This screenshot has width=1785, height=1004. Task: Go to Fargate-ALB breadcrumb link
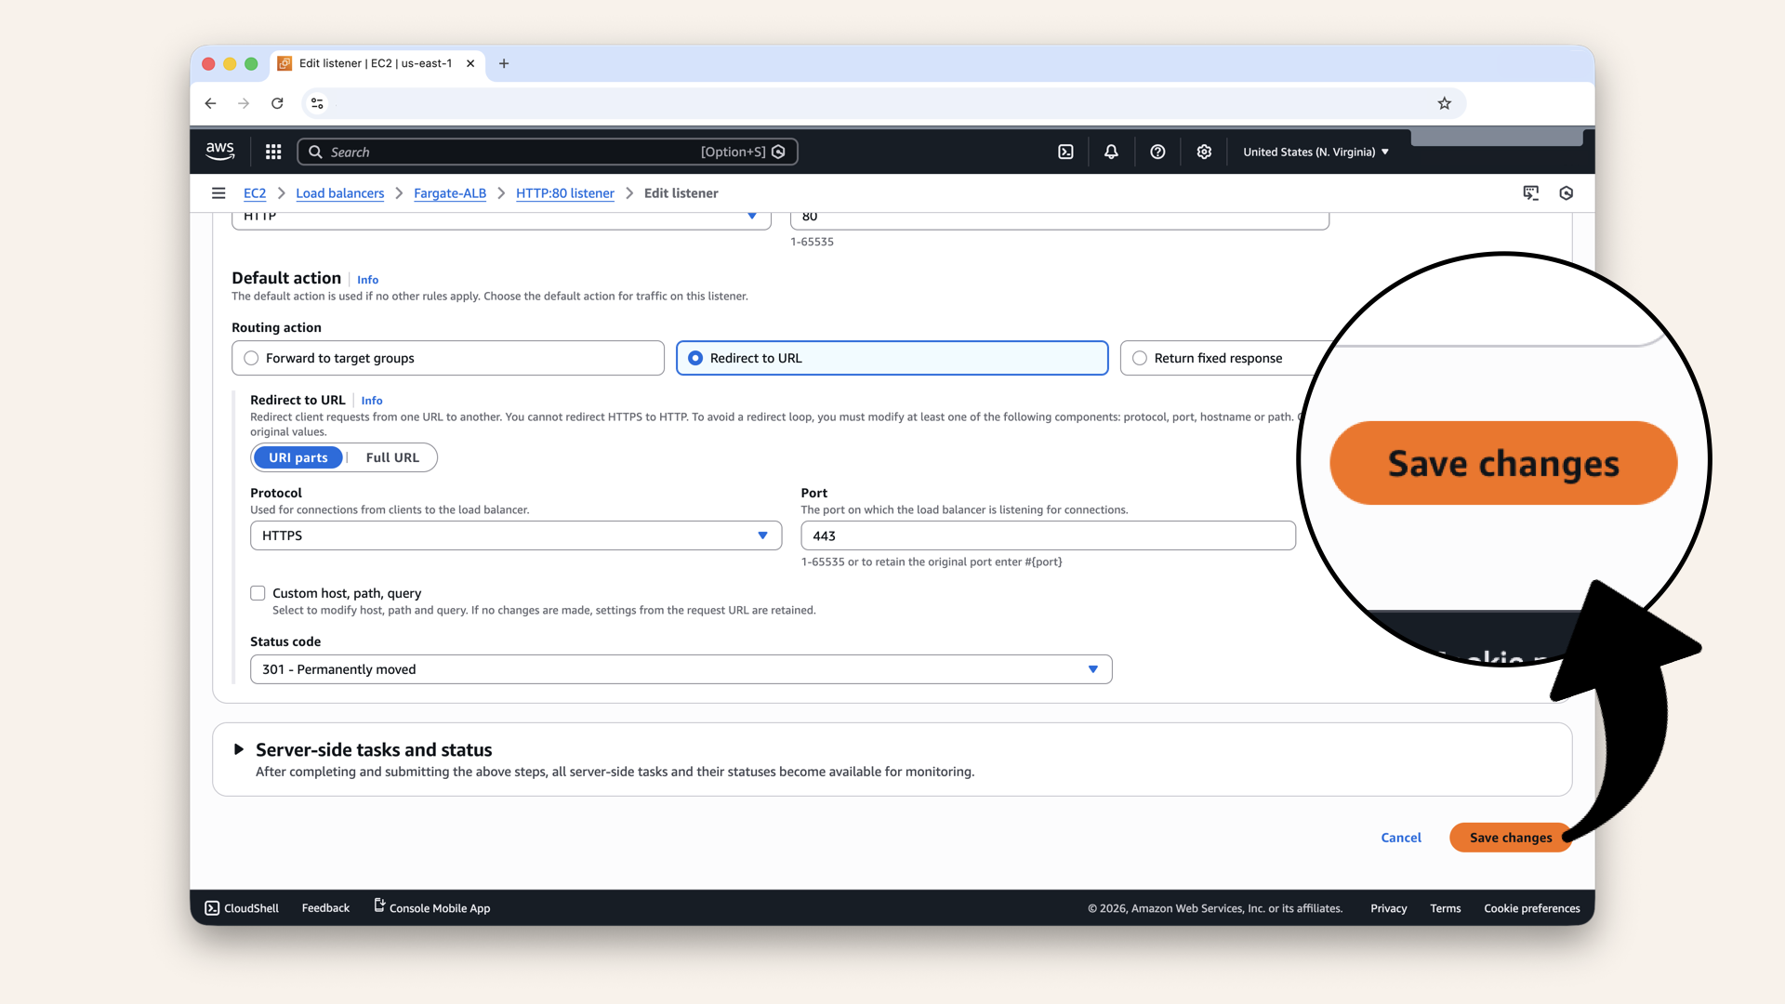450,193
